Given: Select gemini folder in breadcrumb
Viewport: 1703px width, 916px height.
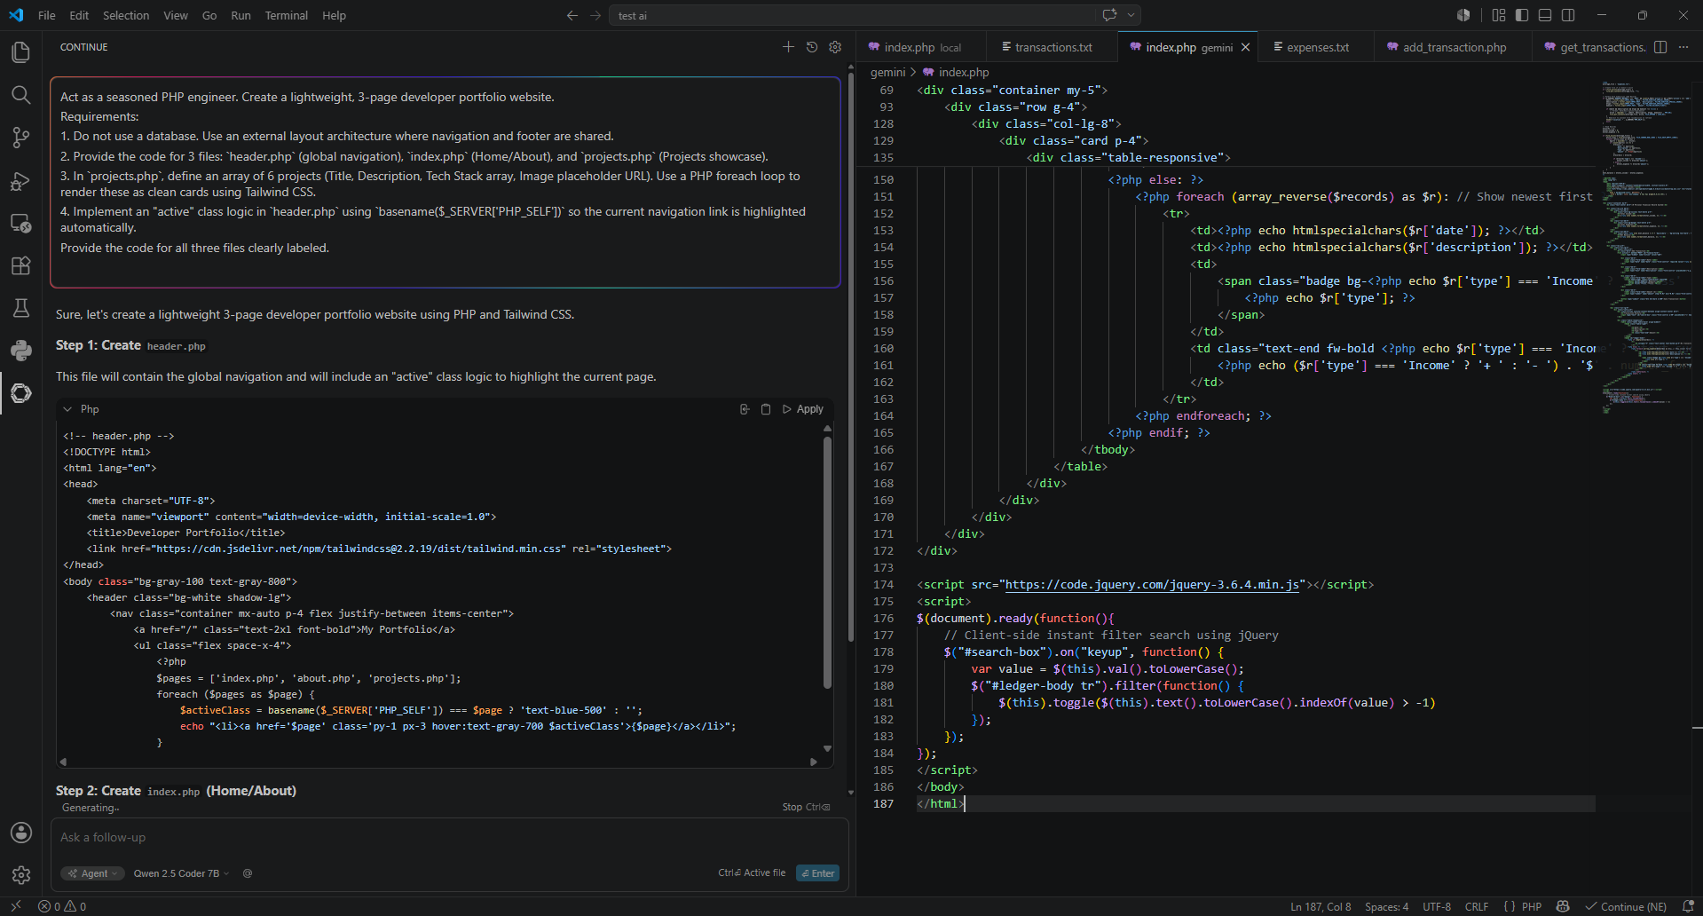Looking at the screenshot, I should (887, 72).
